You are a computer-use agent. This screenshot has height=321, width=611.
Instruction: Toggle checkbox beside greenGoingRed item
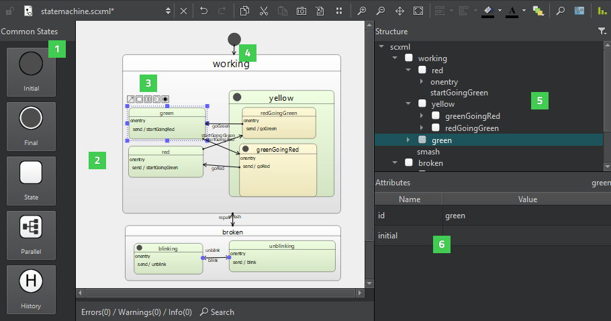pyautogui.click(x=435, y=116)
